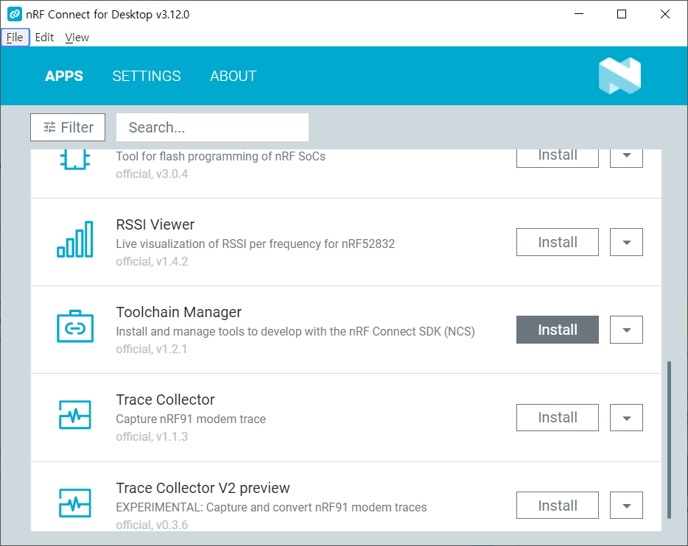Screen dimensions: 688x546
Task: Switch to the SETTINGS tab
Action: click(147, 76)
